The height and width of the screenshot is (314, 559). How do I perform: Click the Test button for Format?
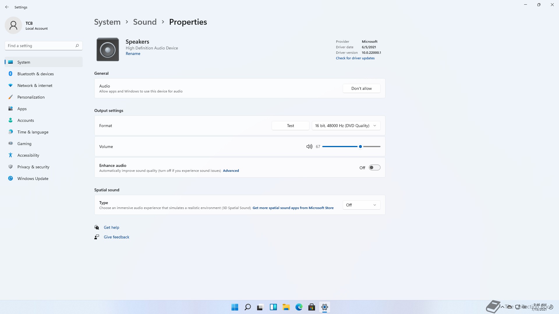[290, 126]
